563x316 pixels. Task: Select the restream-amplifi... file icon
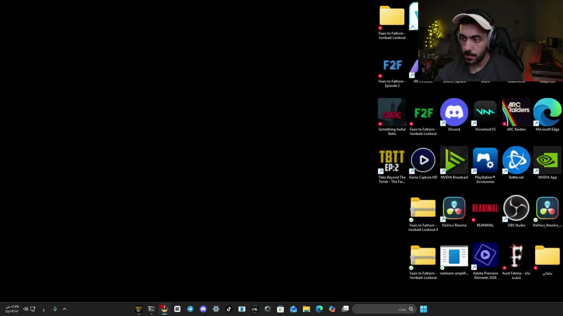pos(454,260)
